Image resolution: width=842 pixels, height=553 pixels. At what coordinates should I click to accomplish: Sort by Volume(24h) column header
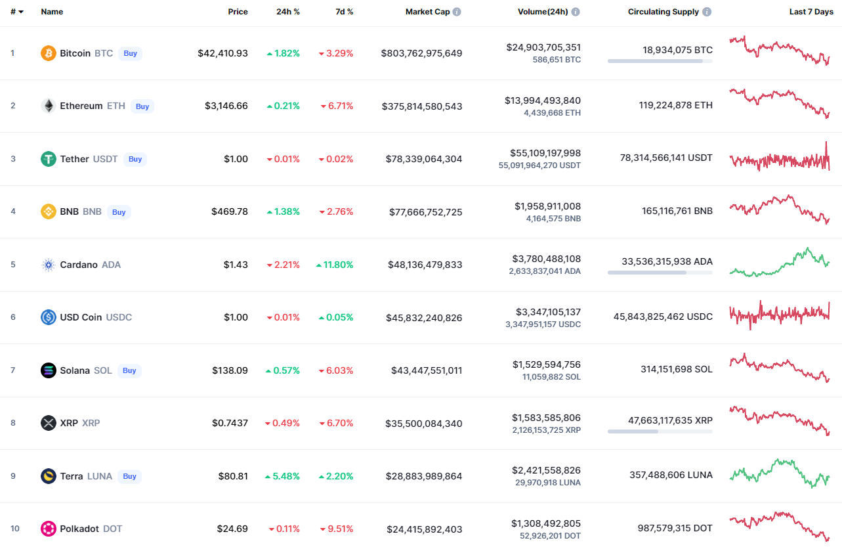(x=543, y=12)
